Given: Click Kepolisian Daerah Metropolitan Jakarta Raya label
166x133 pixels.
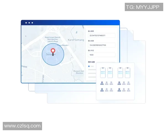Looking at the screenshot, I should point(53,39).
